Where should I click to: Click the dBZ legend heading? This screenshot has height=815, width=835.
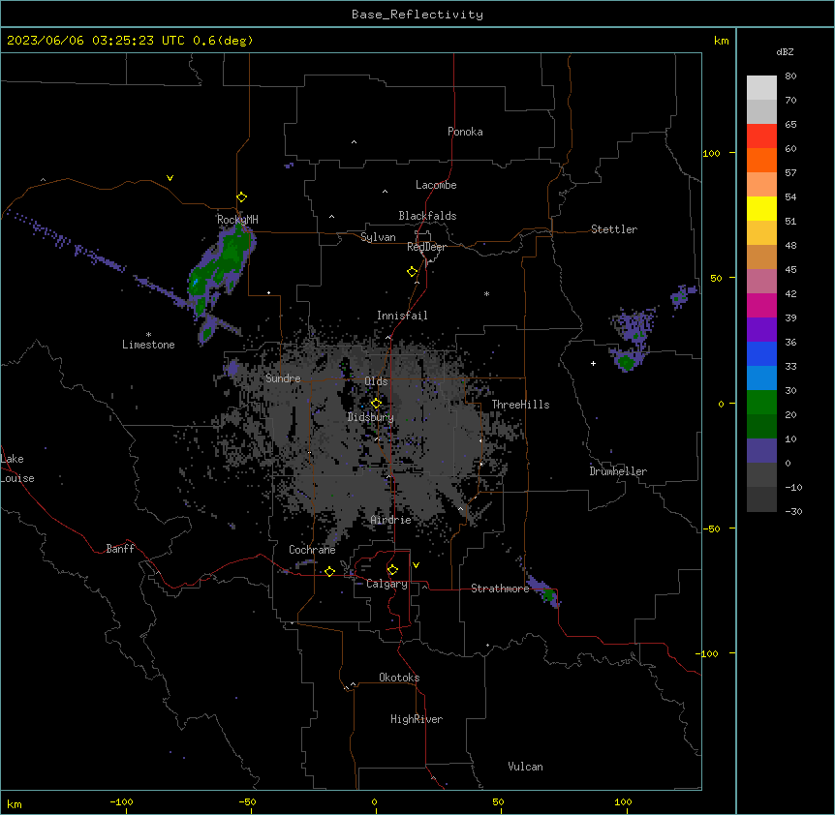point(785,51)
